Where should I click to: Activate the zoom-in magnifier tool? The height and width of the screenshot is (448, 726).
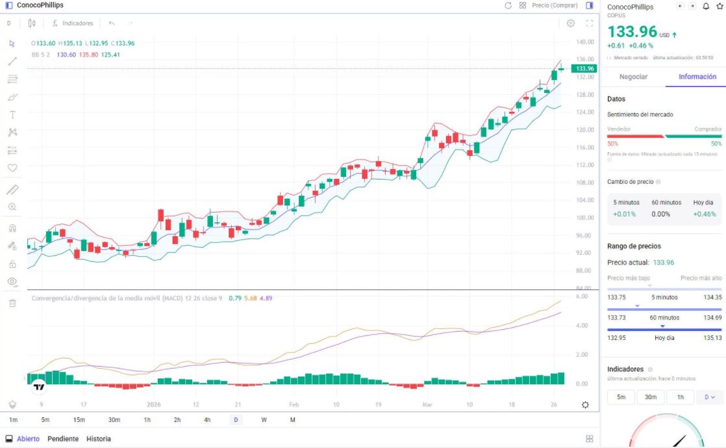(12, 207)
